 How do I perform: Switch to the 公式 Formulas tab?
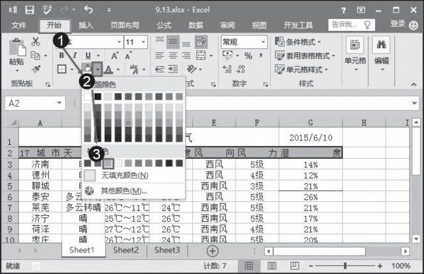(164, 25)
